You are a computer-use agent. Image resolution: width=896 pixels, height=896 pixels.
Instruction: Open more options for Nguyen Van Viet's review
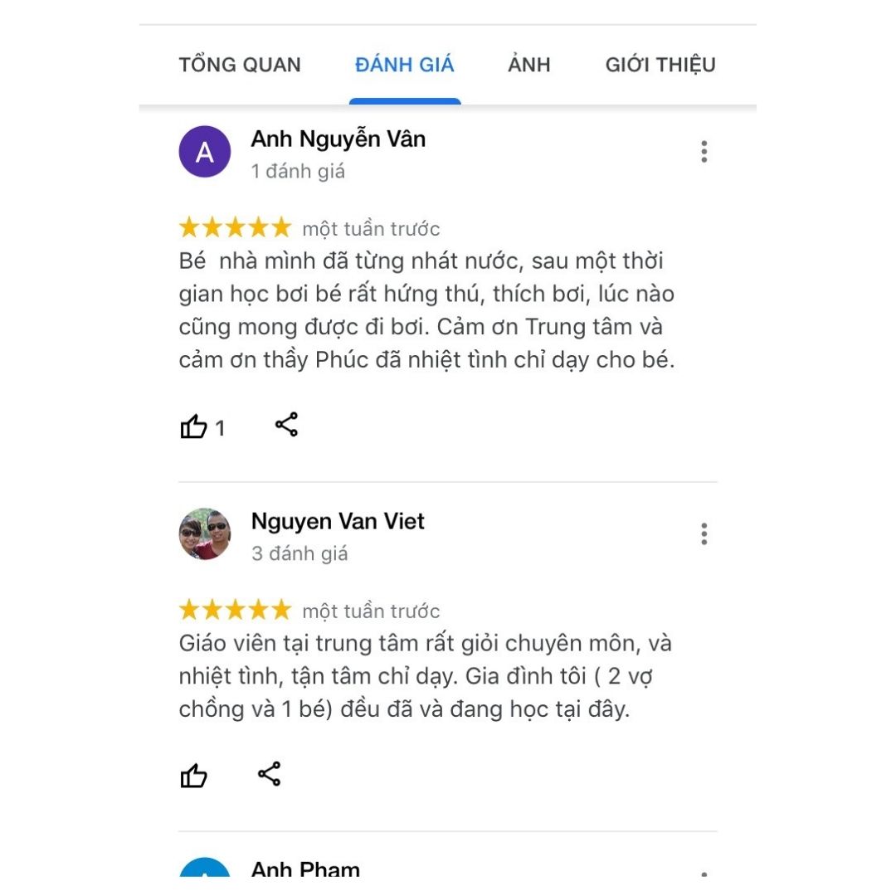pos(704,533)
